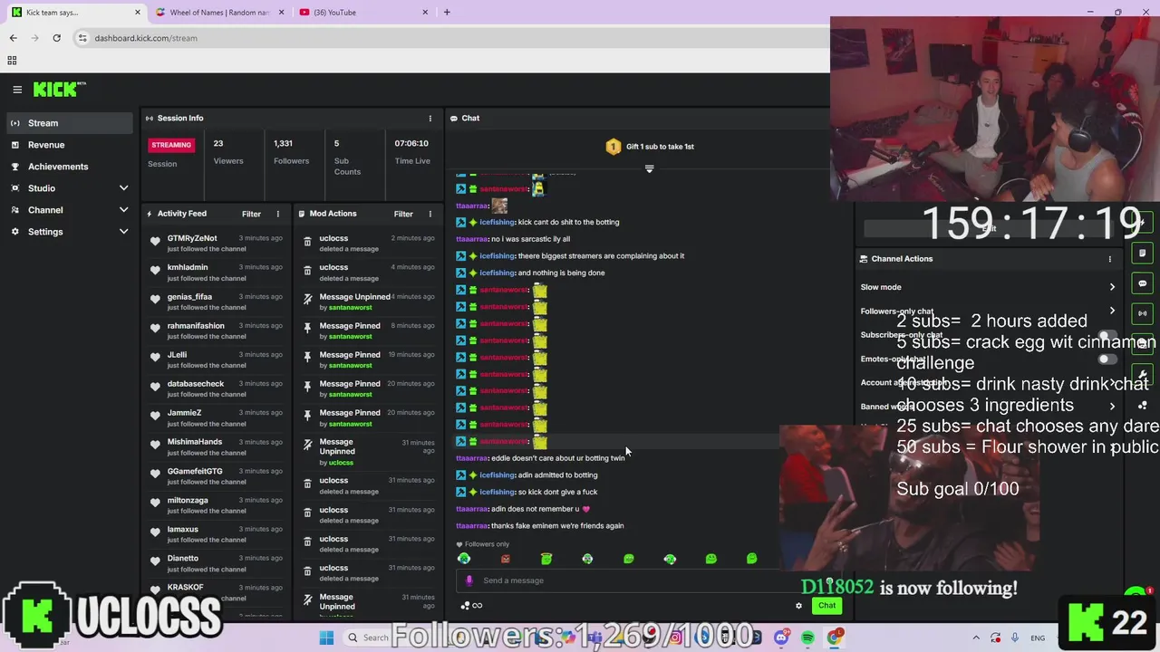Open Followers-only chat options arrow
The image size is (1160, 652).
(1112, 311)
